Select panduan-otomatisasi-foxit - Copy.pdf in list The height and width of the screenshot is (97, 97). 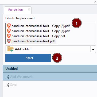coord(38,36)
